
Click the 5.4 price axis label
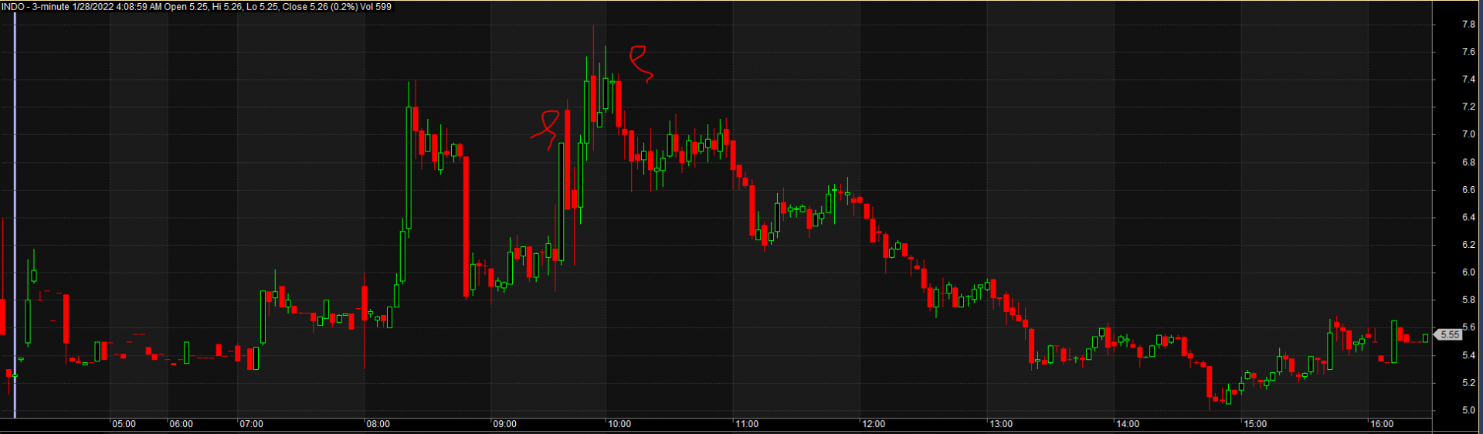click(1468, 356)
